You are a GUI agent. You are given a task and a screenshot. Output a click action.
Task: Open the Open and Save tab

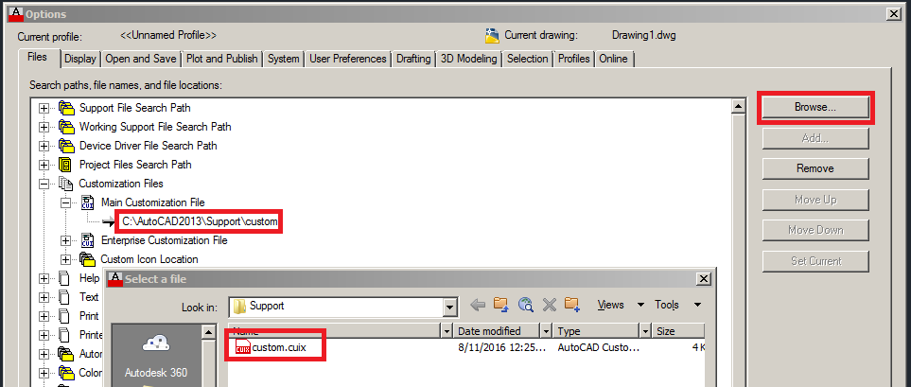pos(141,59)
